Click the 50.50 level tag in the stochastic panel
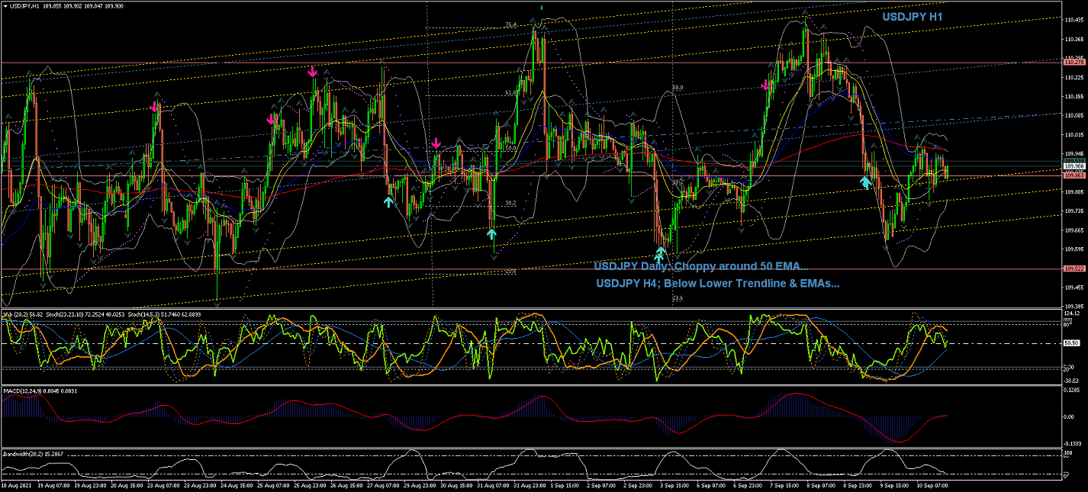Screen dimensions: 1088x492 (1071, 343)
